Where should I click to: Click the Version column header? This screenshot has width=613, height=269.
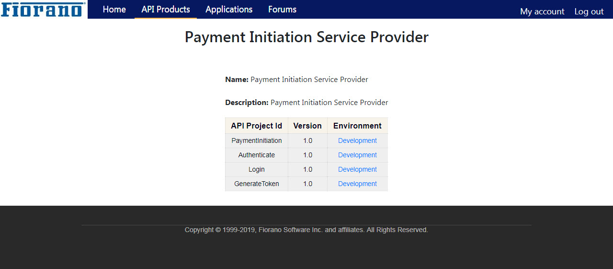point(307,126)
